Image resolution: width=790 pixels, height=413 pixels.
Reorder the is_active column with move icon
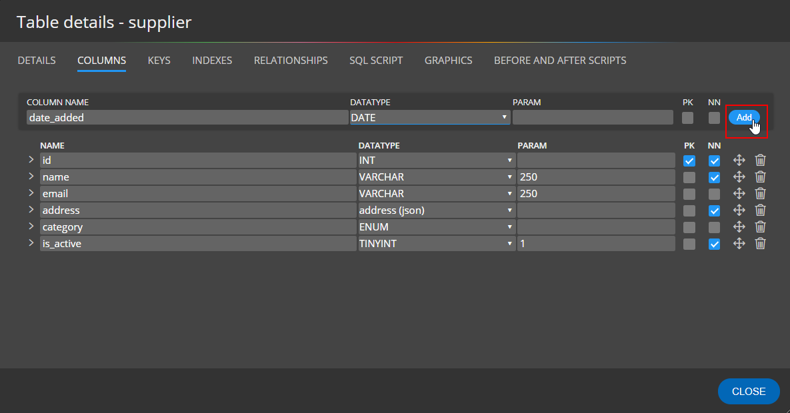pos(739,243)
